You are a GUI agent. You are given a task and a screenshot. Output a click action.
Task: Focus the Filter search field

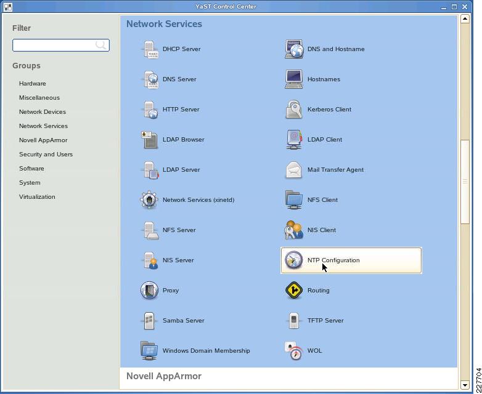click(x=61, y=45)
